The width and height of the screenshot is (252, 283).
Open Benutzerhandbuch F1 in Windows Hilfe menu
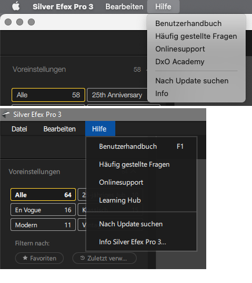(141, 146)
